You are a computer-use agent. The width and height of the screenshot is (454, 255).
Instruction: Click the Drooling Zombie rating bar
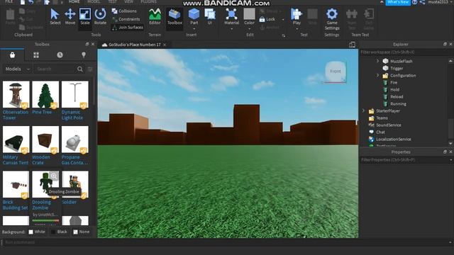tap(45, 220)
